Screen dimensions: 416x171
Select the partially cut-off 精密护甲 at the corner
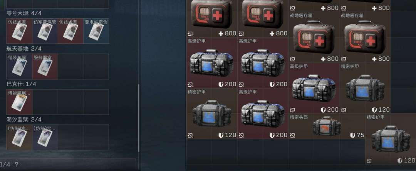point(391,139)
